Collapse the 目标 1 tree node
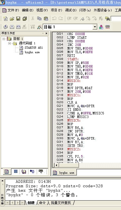 pos(4,39)
